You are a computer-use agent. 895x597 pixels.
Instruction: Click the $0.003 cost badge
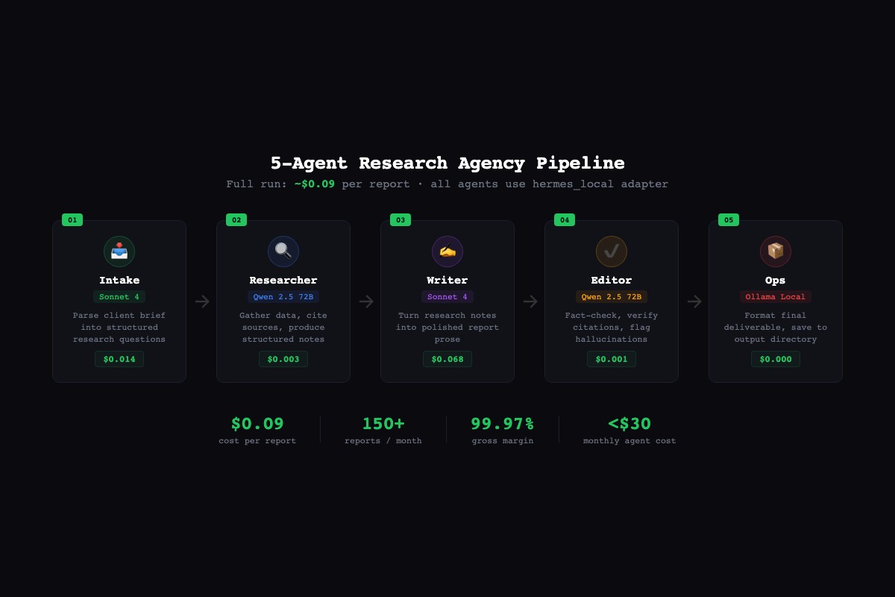283,359
